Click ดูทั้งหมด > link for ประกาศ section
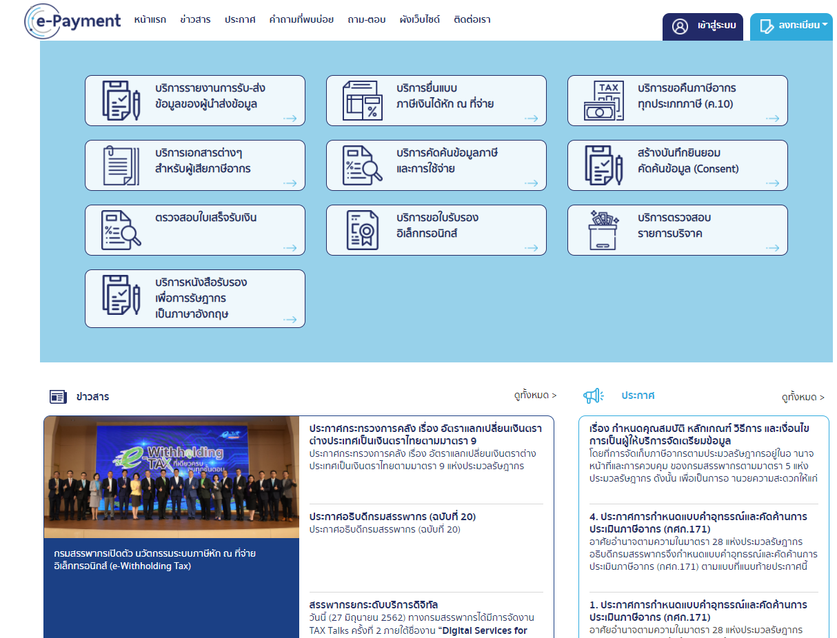This screenshot has height=638, width=837. [x=803, y=398]
